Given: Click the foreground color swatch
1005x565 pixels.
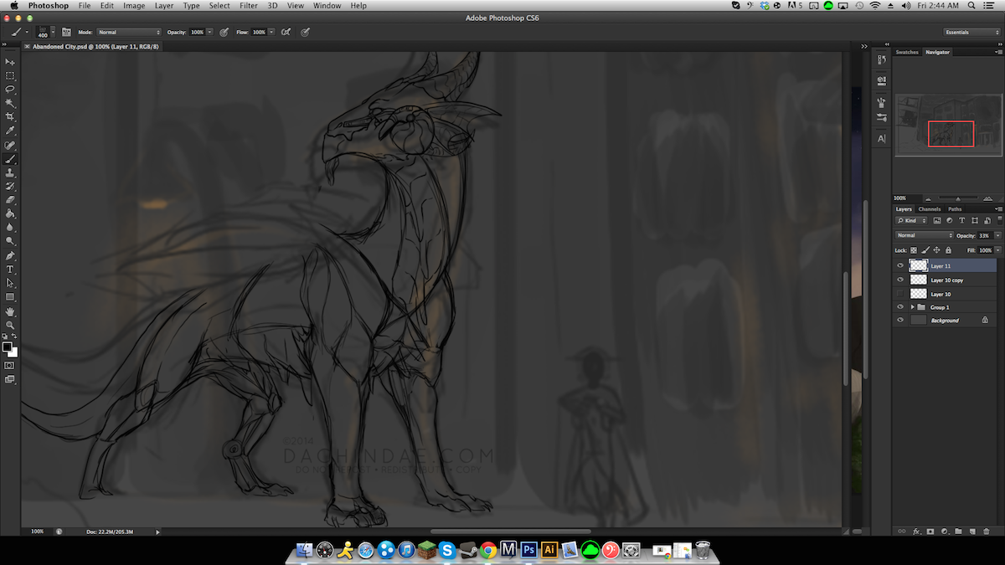Looking at the screenshot, I should 8,347.
